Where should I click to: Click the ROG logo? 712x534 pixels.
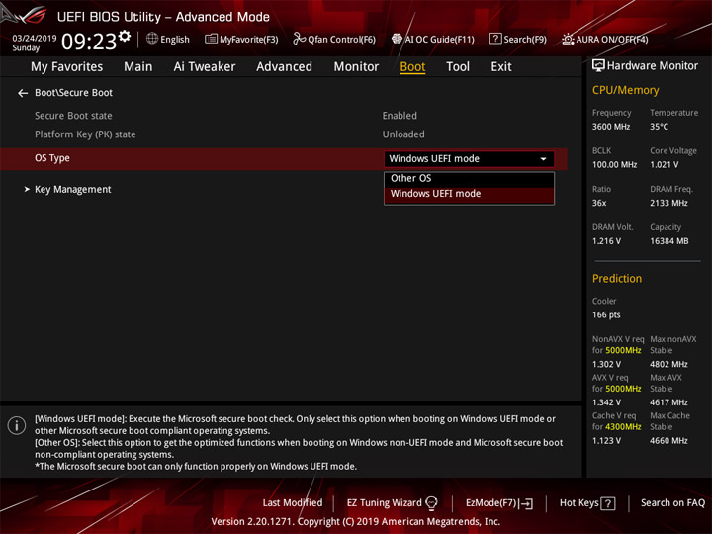coord(25,15)
